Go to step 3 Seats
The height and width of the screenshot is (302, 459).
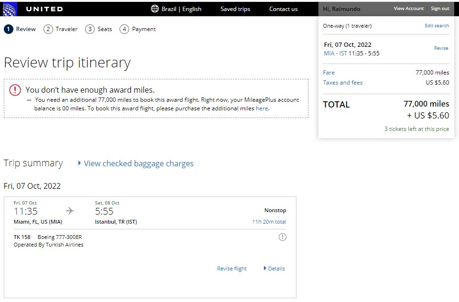[x=98, y=29]
